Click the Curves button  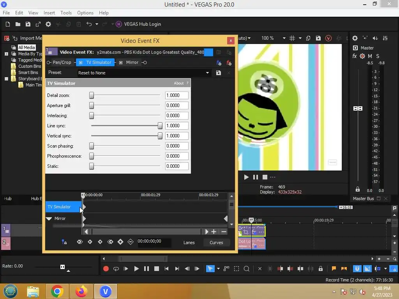pyautogui.click(x=216, y=243)
